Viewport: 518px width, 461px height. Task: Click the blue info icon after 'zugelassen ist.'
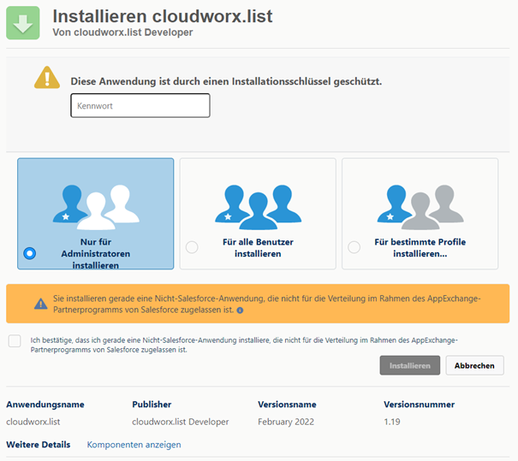pos(241,310)
